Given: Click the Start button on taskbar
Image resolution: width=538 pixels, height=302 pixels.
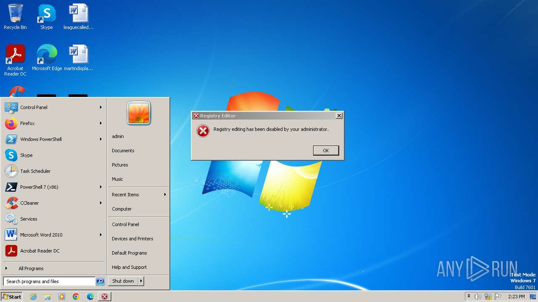Looking at the screenshot, I should (x=12, y=297).
